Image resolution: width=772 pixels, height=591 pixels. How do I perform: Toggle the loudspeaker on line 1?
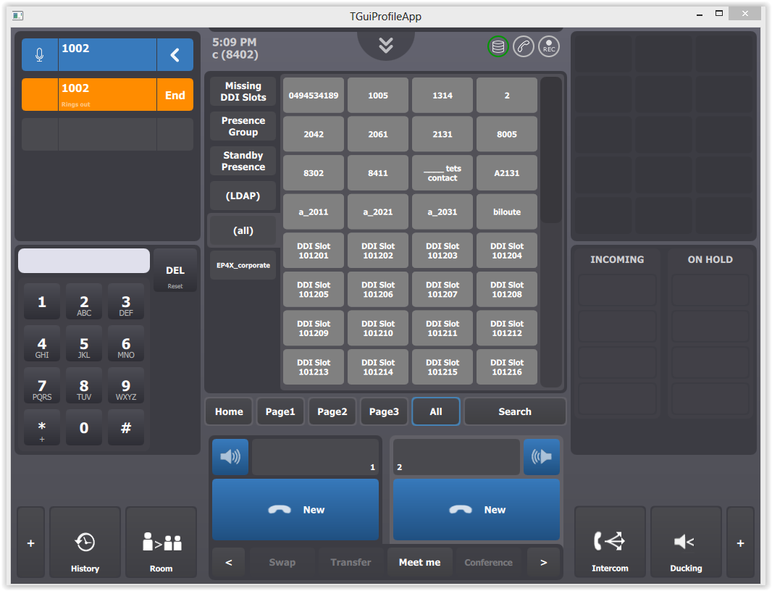tap(230, 457)
